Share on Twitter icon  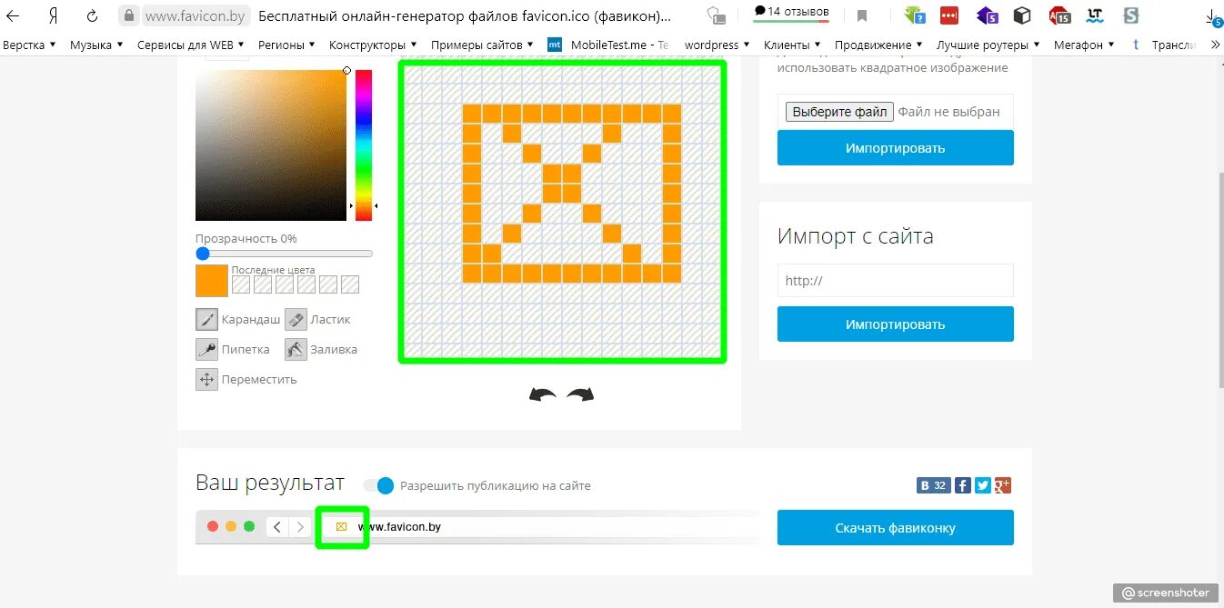(983, 485)
